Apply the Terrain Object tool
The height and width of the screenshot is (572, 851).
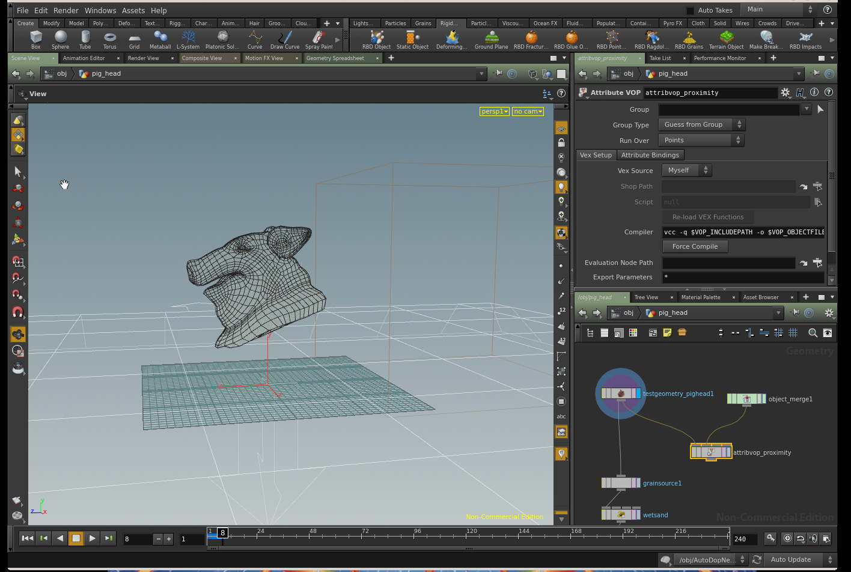click(x=726, y=40)
